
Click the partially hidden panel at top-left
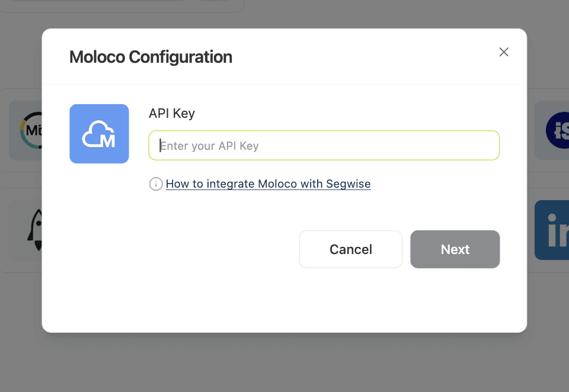pos(119,6)
